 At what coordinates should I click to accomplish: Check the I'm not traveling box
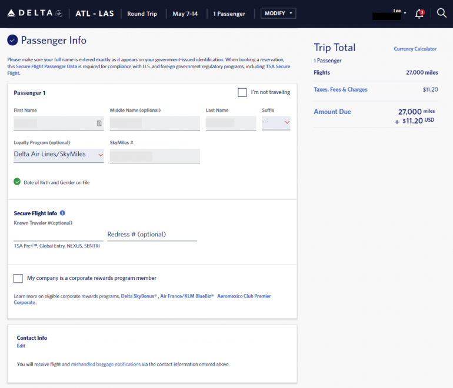(242, 92)
